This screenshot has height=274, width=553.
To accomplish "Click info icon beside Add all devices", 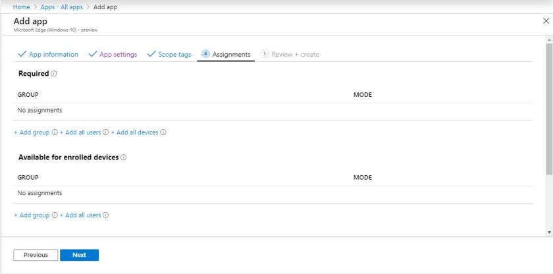I will coord(163,132).
